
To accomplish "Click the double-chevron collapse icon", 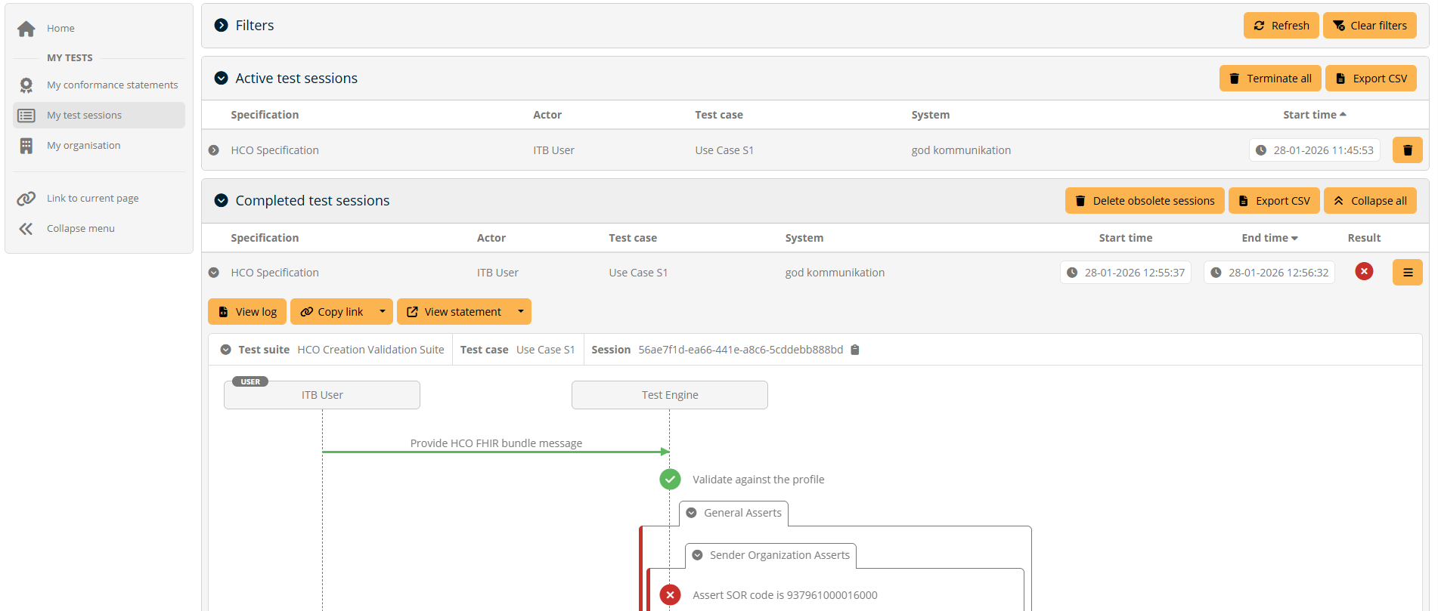I will click(26, 229).
